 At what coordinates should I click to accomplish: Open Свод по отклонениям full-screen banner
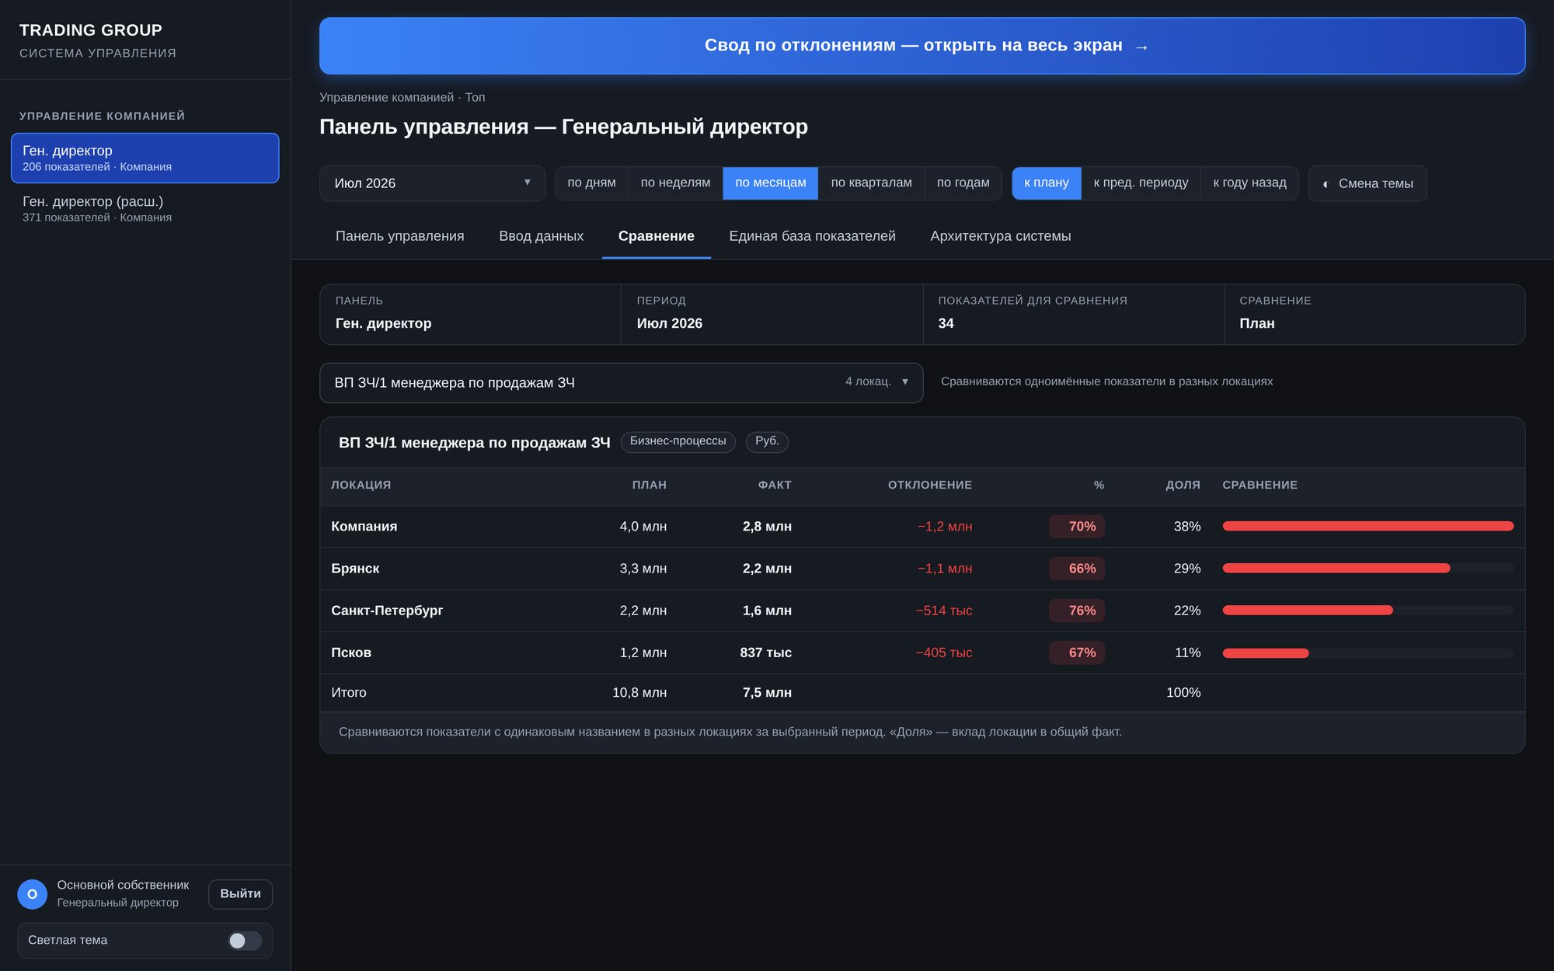[922, 46]
